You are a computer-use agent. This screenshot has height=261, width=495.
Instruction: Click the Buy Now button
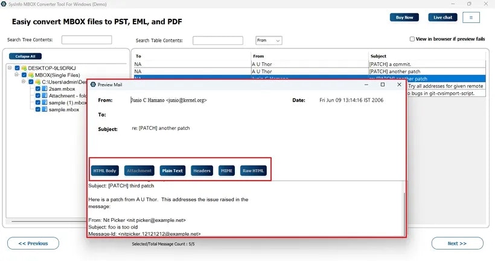point(404,18)
